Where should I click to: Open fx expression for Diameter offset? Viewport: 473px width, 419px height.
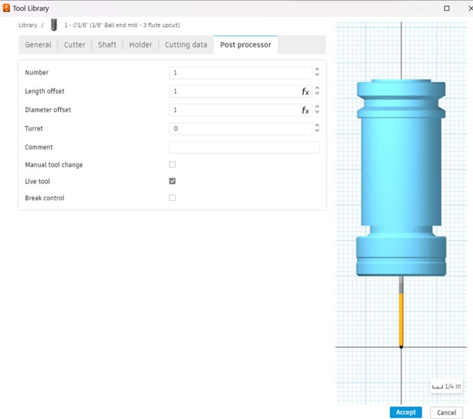coord(306,110)
